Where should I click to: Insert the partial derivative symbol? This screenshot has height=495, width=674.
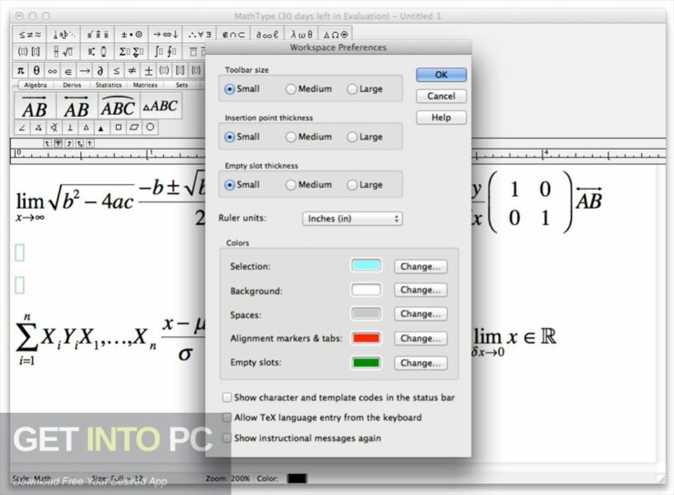pos(100,70)
